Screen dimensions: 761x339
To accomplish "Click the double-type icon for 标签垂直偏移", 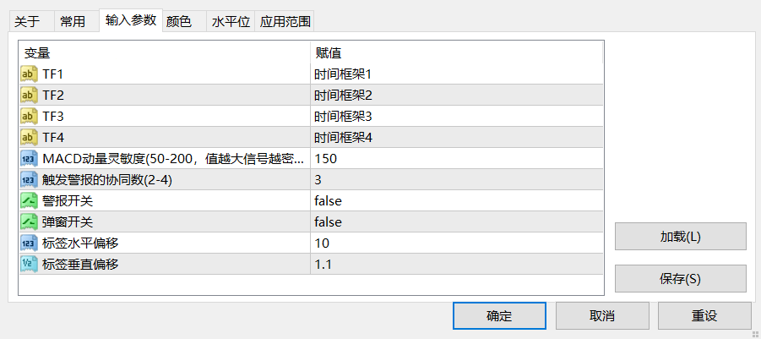I will [29, 265].
